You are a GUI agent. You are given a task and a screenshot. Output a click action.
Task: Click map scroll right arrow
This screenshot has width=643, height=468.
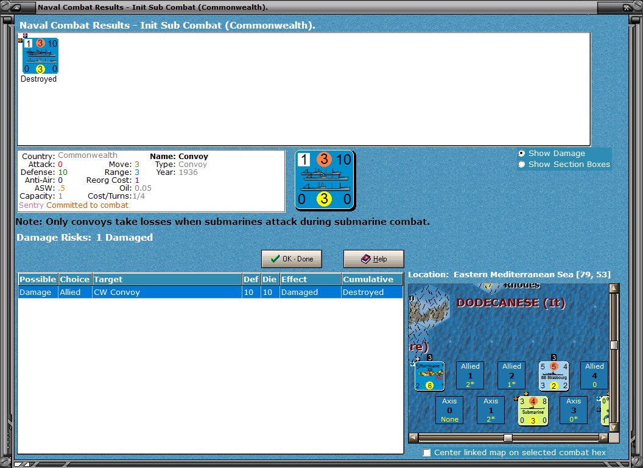click(x=603, y=438)
